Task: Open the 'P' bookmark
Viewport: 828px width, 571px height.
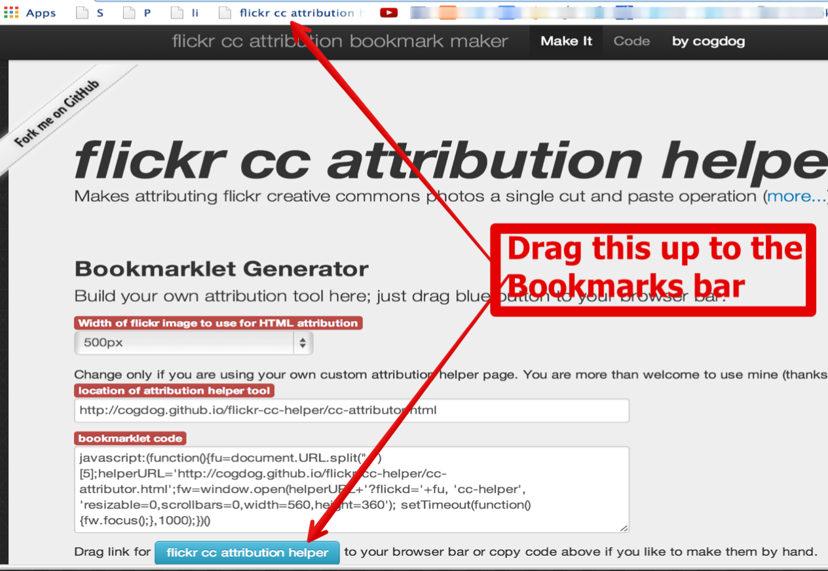Action: pos(138,12)
